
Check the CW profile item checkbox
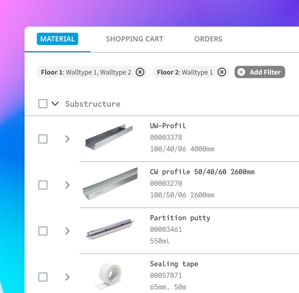(43, 185)
